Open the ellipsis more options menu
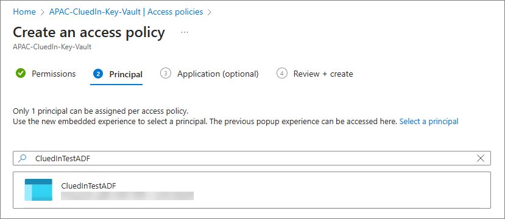 click(x=185, y=32)
